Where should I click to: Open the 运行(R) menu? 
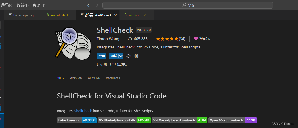(x=6, y=5)
